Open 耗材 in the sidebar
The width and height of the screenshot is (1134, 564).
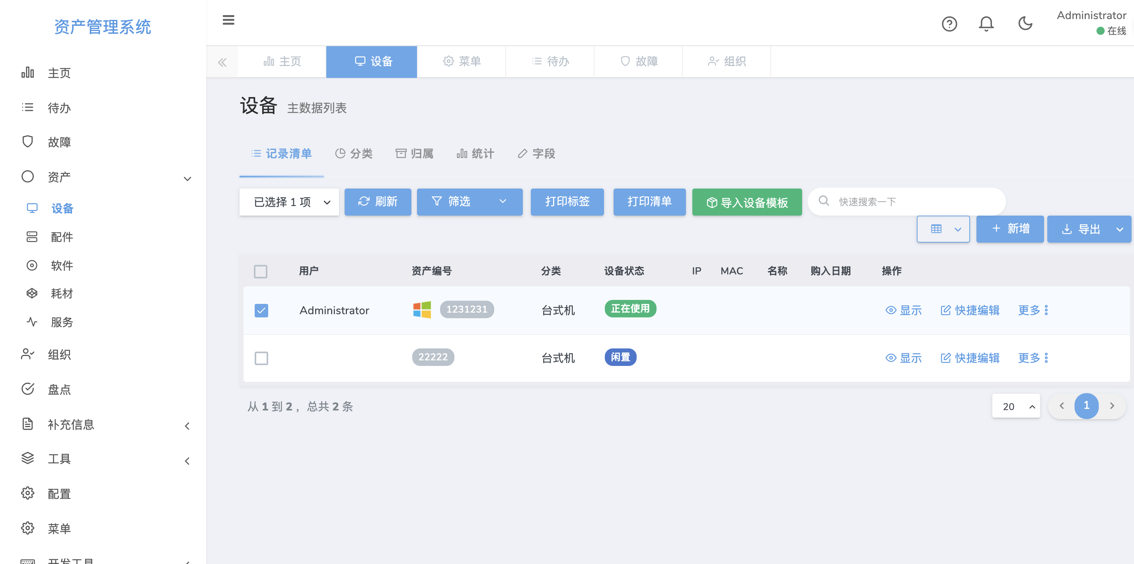(x=62, y=294)
